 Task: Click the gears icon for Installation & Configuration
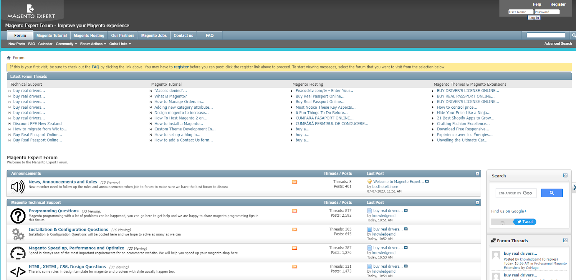pyautogui.click(x=18, y=234)
